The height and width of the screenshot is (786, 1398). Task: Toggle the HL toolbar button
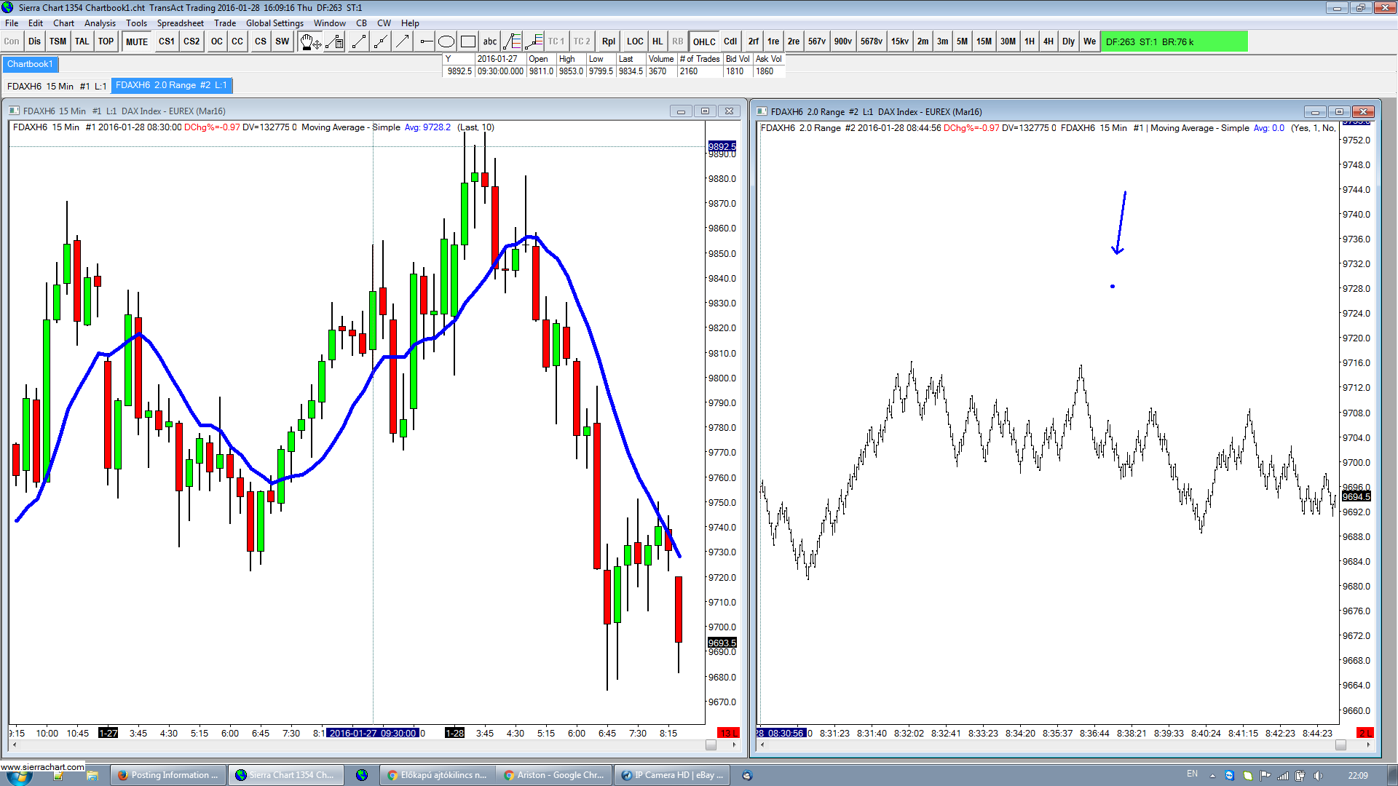pos(657,41)
